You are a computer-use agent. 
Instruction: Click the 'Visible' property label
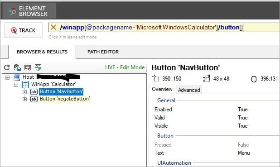(x=161, y=126)
